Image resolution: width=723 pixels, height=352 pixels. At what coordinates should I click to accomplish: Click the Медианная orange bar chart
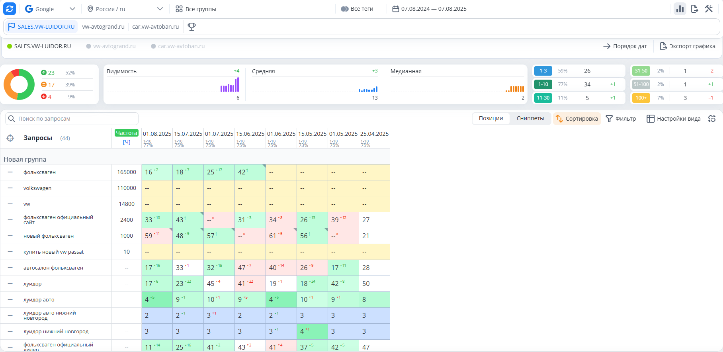tap(515, 89)
